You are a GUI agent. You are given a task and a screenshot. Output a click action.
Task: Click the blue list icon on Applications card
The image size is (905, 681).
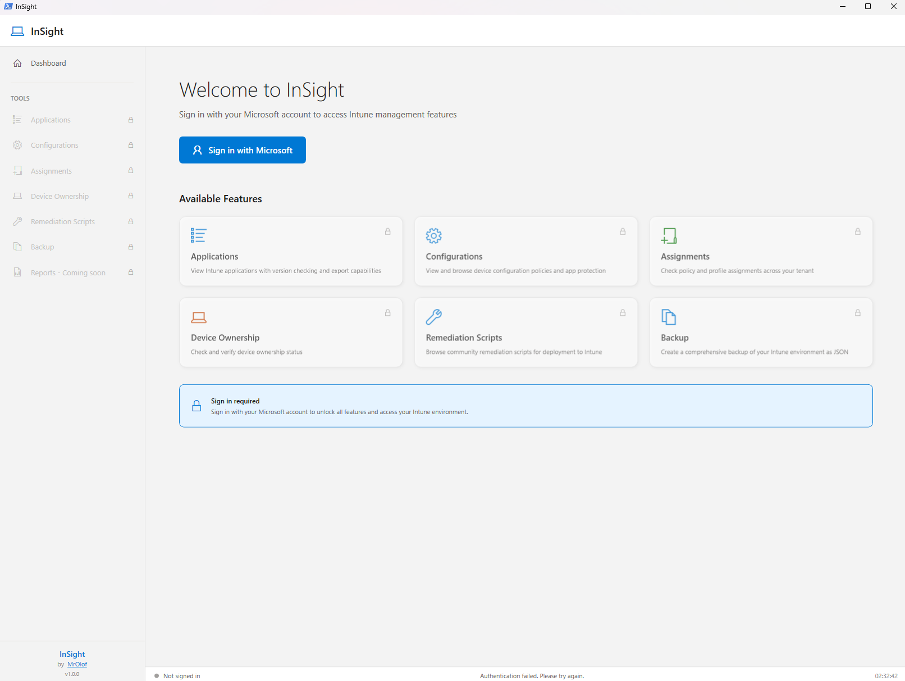[199, 235]
